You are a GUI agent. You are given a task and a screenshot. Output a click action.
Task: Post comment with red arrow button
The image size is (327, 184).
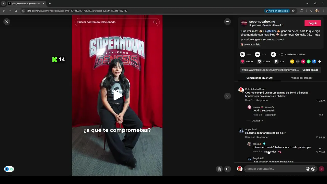pos(321,169)
